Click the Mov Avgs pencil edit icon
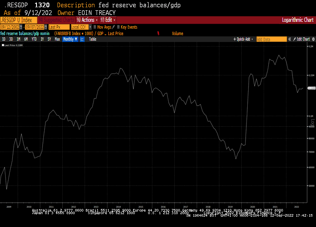The width and height of the screenshot is (316, 227). coord(113,27)
